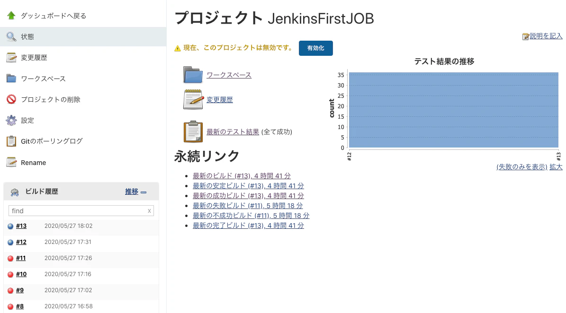The width and height of the screenshot is (566, 313).
Task: Open Gitのポーリングログ
Action: 52,141
